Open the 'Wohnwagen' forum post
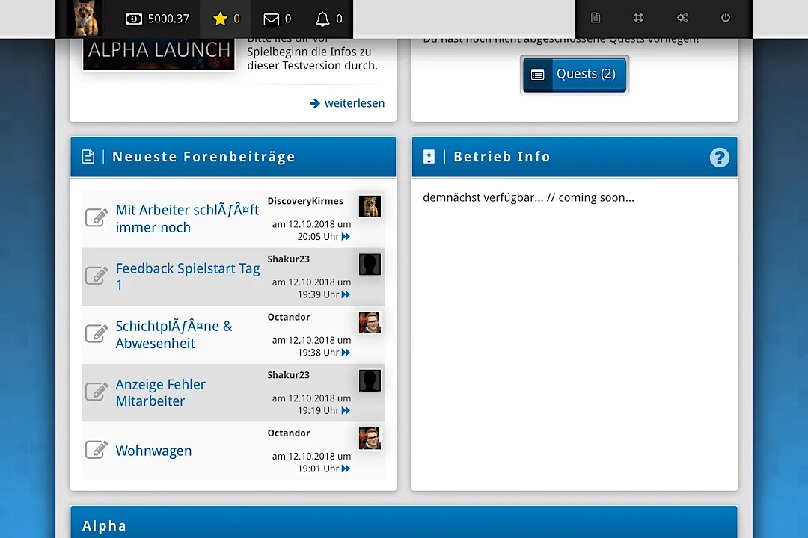808x538 pixels. tap(153, 451)
